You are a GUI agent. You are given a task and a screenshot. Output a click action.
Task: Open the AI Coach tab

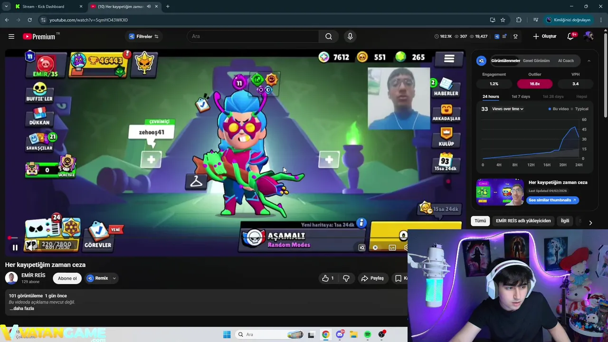(x=566, y=60)
